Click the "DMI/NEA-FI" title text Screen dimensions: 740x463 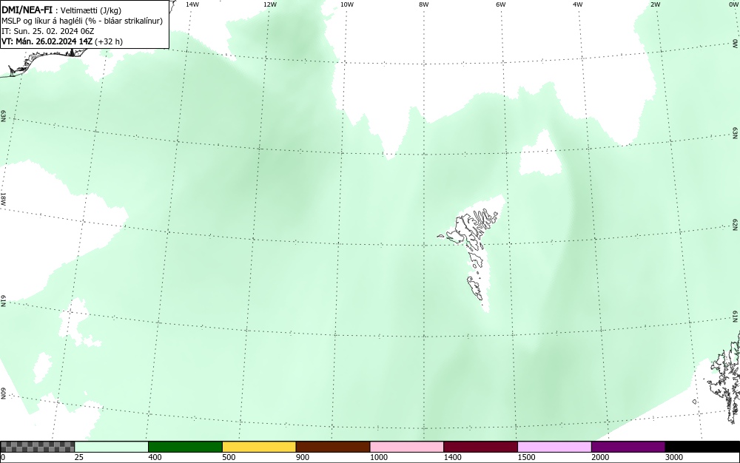27,10
